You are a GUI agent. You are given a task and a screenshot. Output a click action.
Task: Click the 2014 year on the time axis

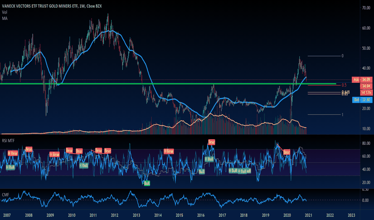tap(158, 215)
